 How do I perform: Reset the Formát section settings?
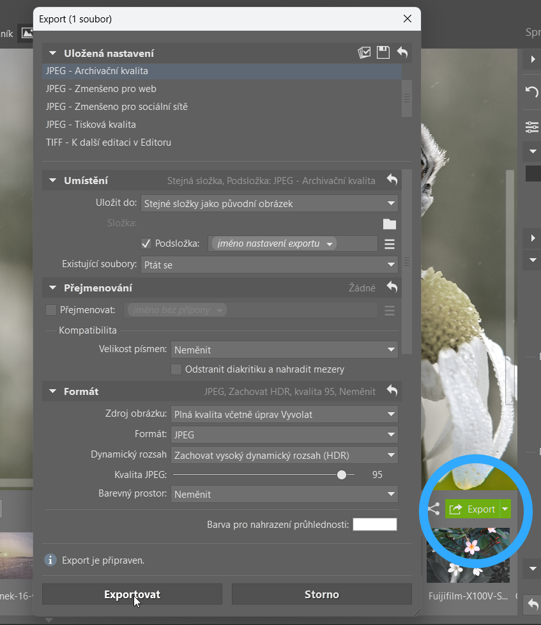click(x=392, y=391)
